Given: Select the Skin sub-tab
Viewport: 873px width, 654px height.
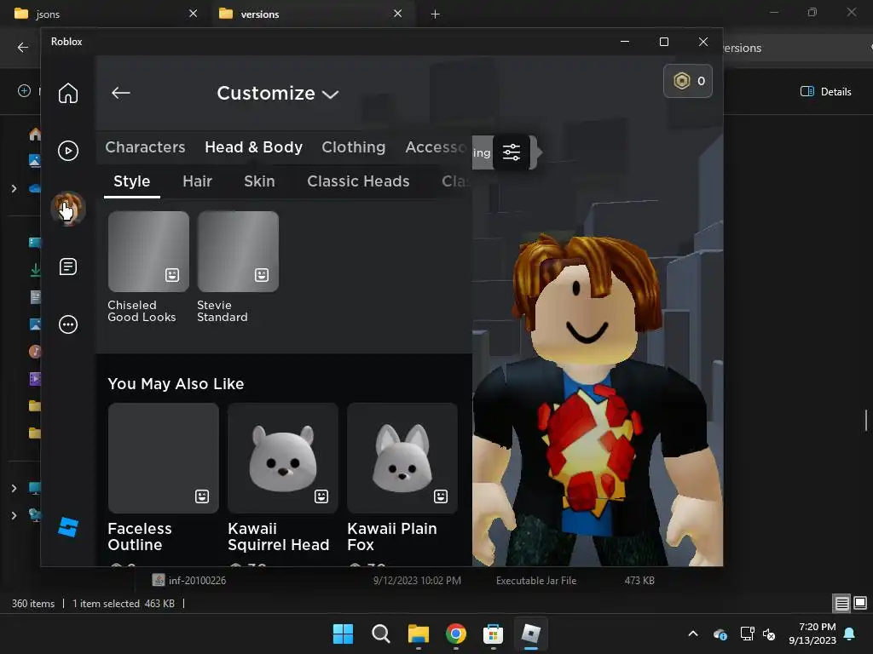Looking at the screenshot, I should [x=259, y=181].
